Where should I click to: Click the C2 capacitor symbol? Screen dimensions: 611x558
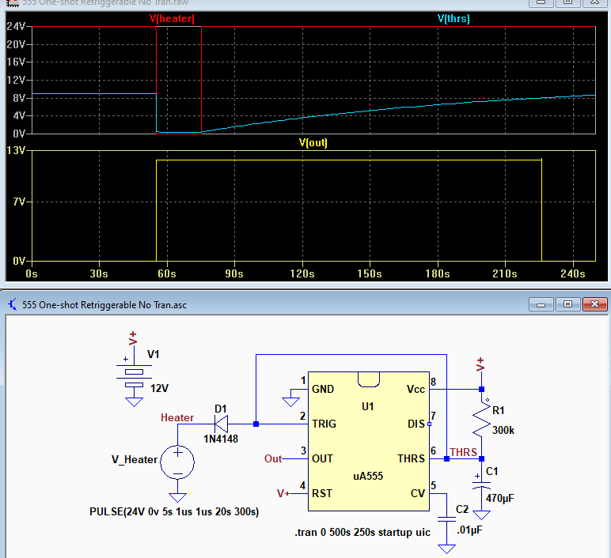tap(446, 519)
